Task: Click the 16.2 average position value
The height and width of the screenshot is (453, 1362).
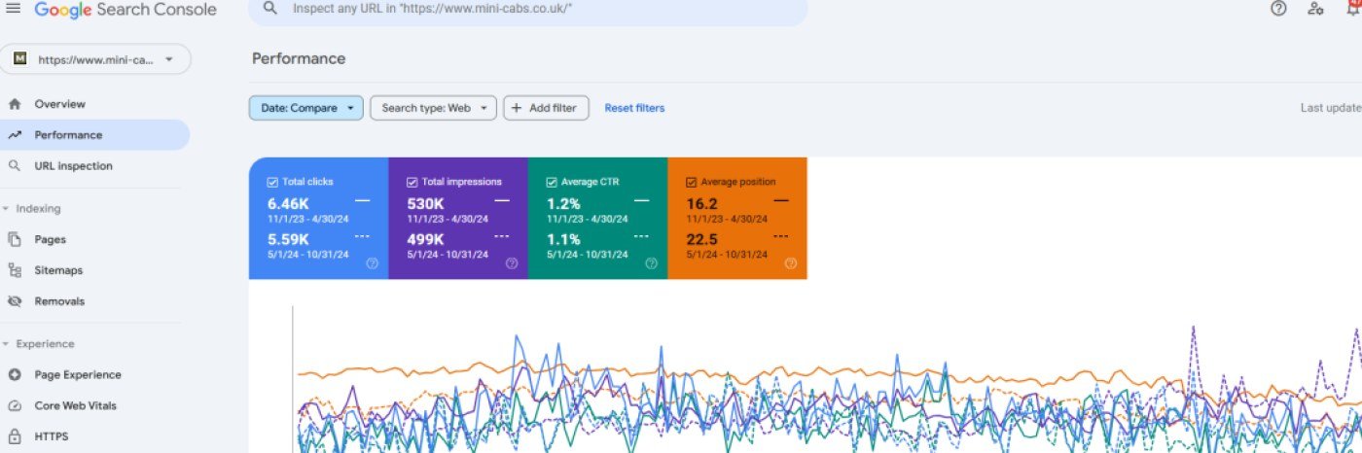Action: [702, 203]
